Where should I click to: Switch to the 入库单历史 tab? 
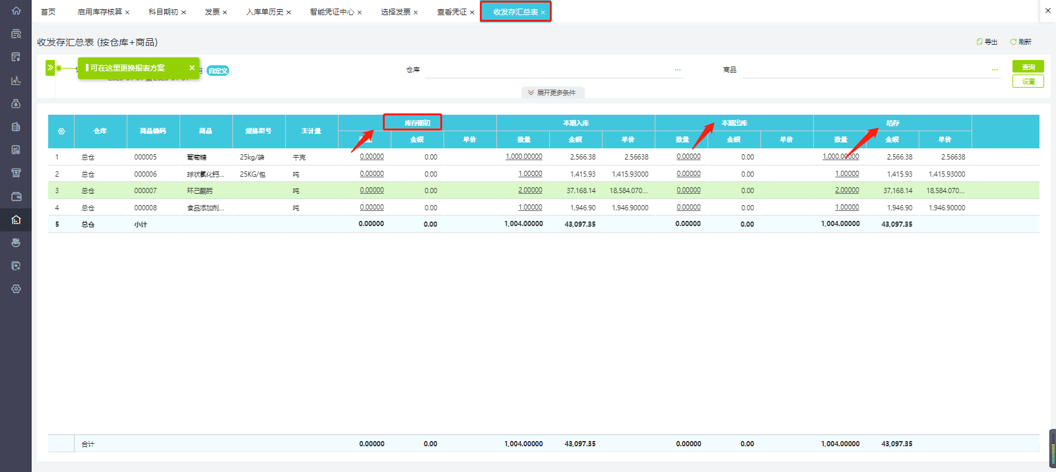click(x=265, y=12)
